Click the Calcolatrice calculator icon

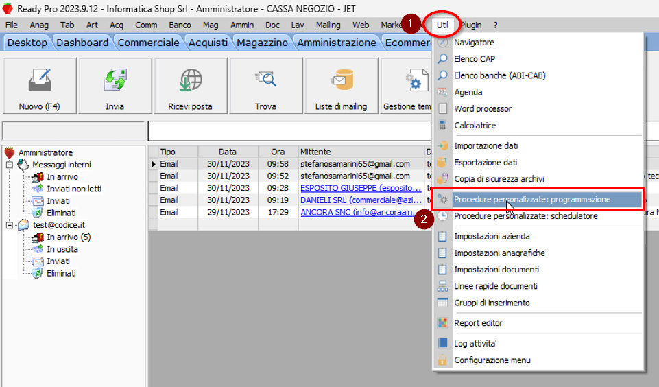coord(442,125)
